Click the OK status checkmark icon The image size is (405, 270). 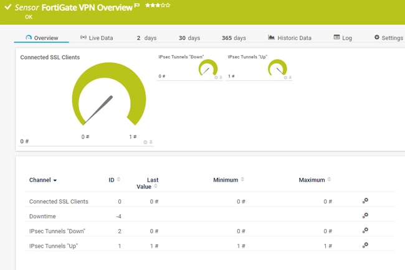coord(8,7)
